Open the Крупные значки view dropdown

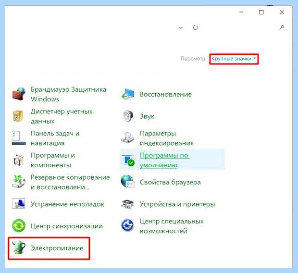coord(234,59)
